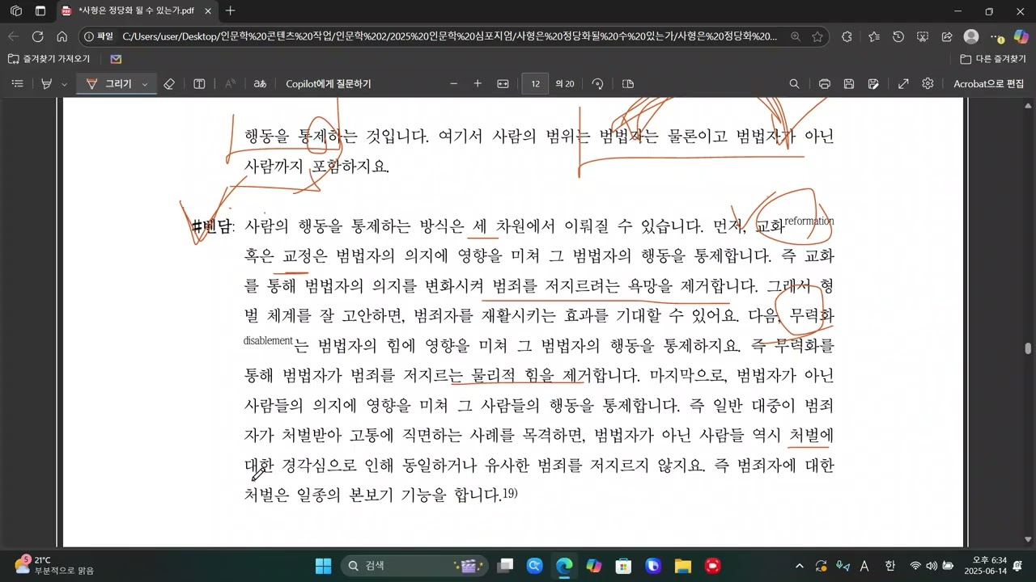Open the Draw pen options arrow
Viewport: 1036px width, 582px height.
click(145, 84)
